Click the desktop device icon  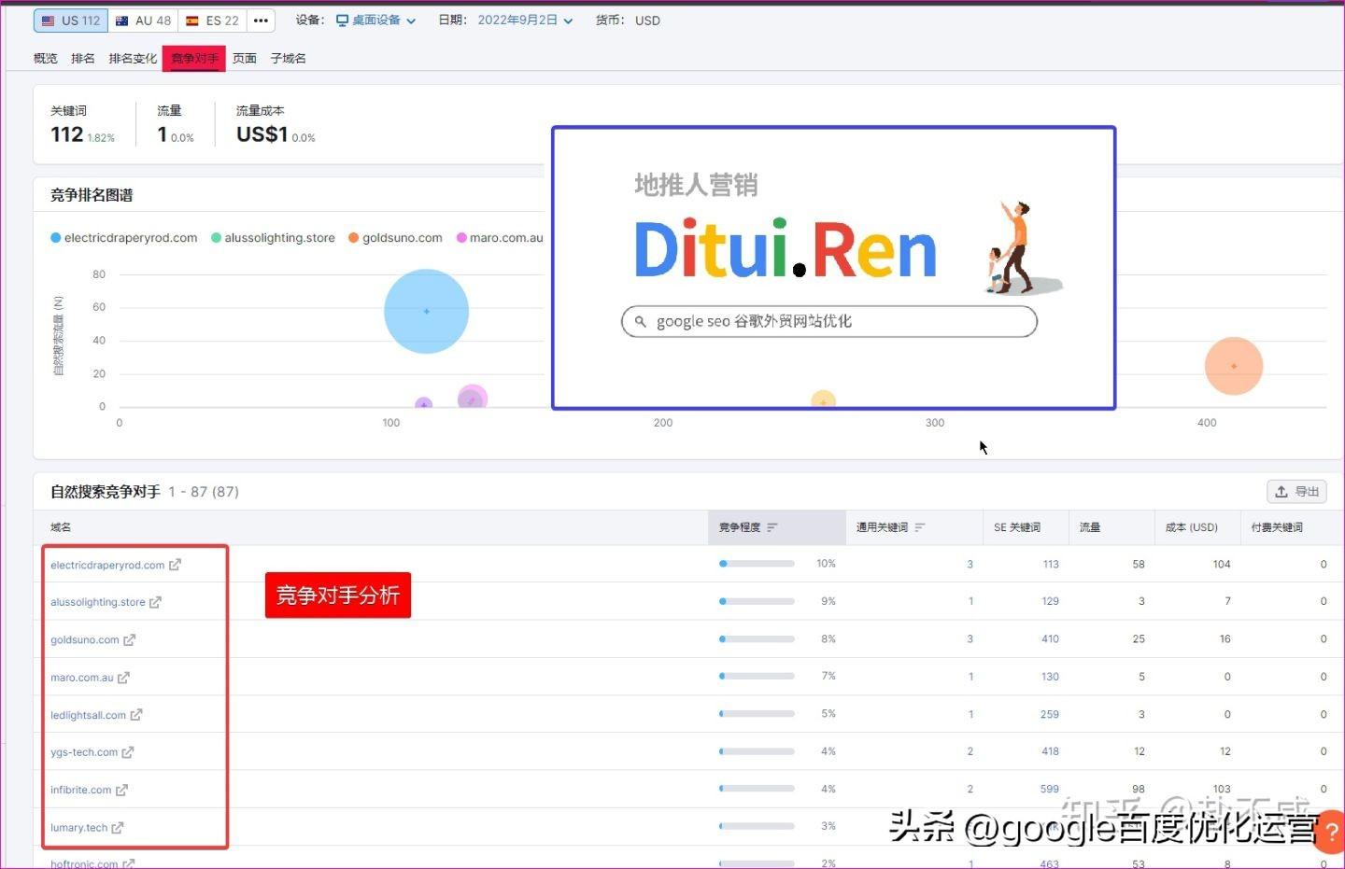[x=342, y=21]
